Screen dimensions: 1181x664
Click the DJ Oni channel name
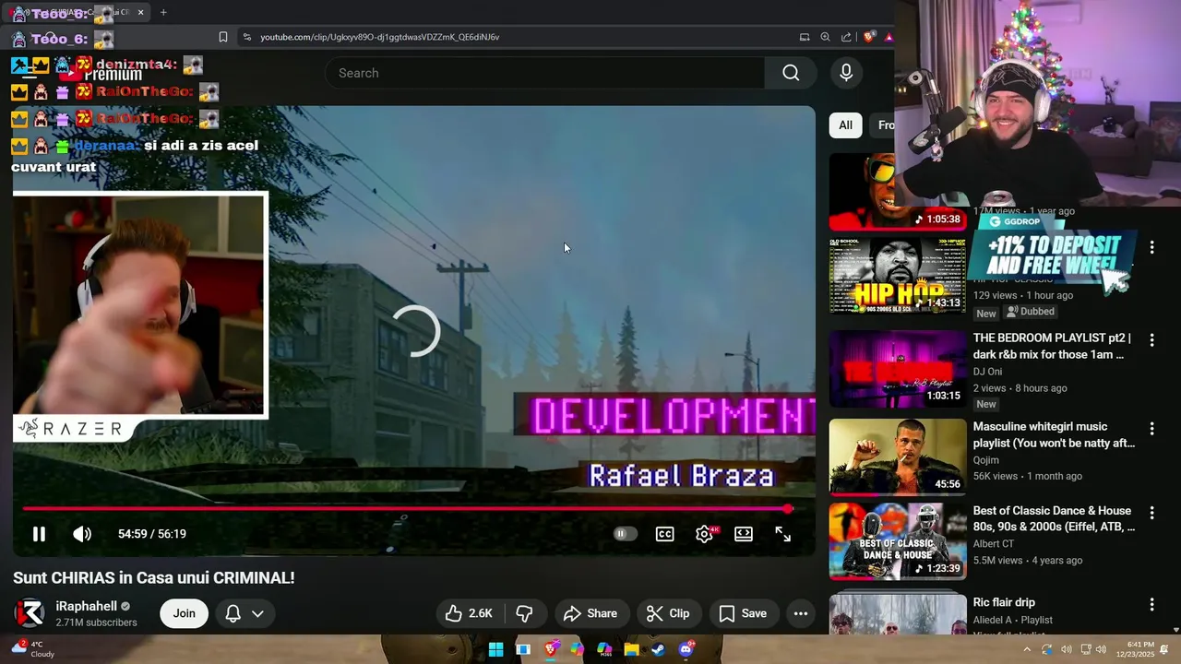[988, 372]
